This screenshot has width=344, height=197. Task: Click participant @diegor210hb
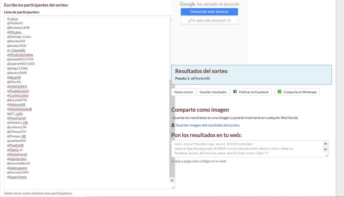pyautogui.click(x=17, y=68)
